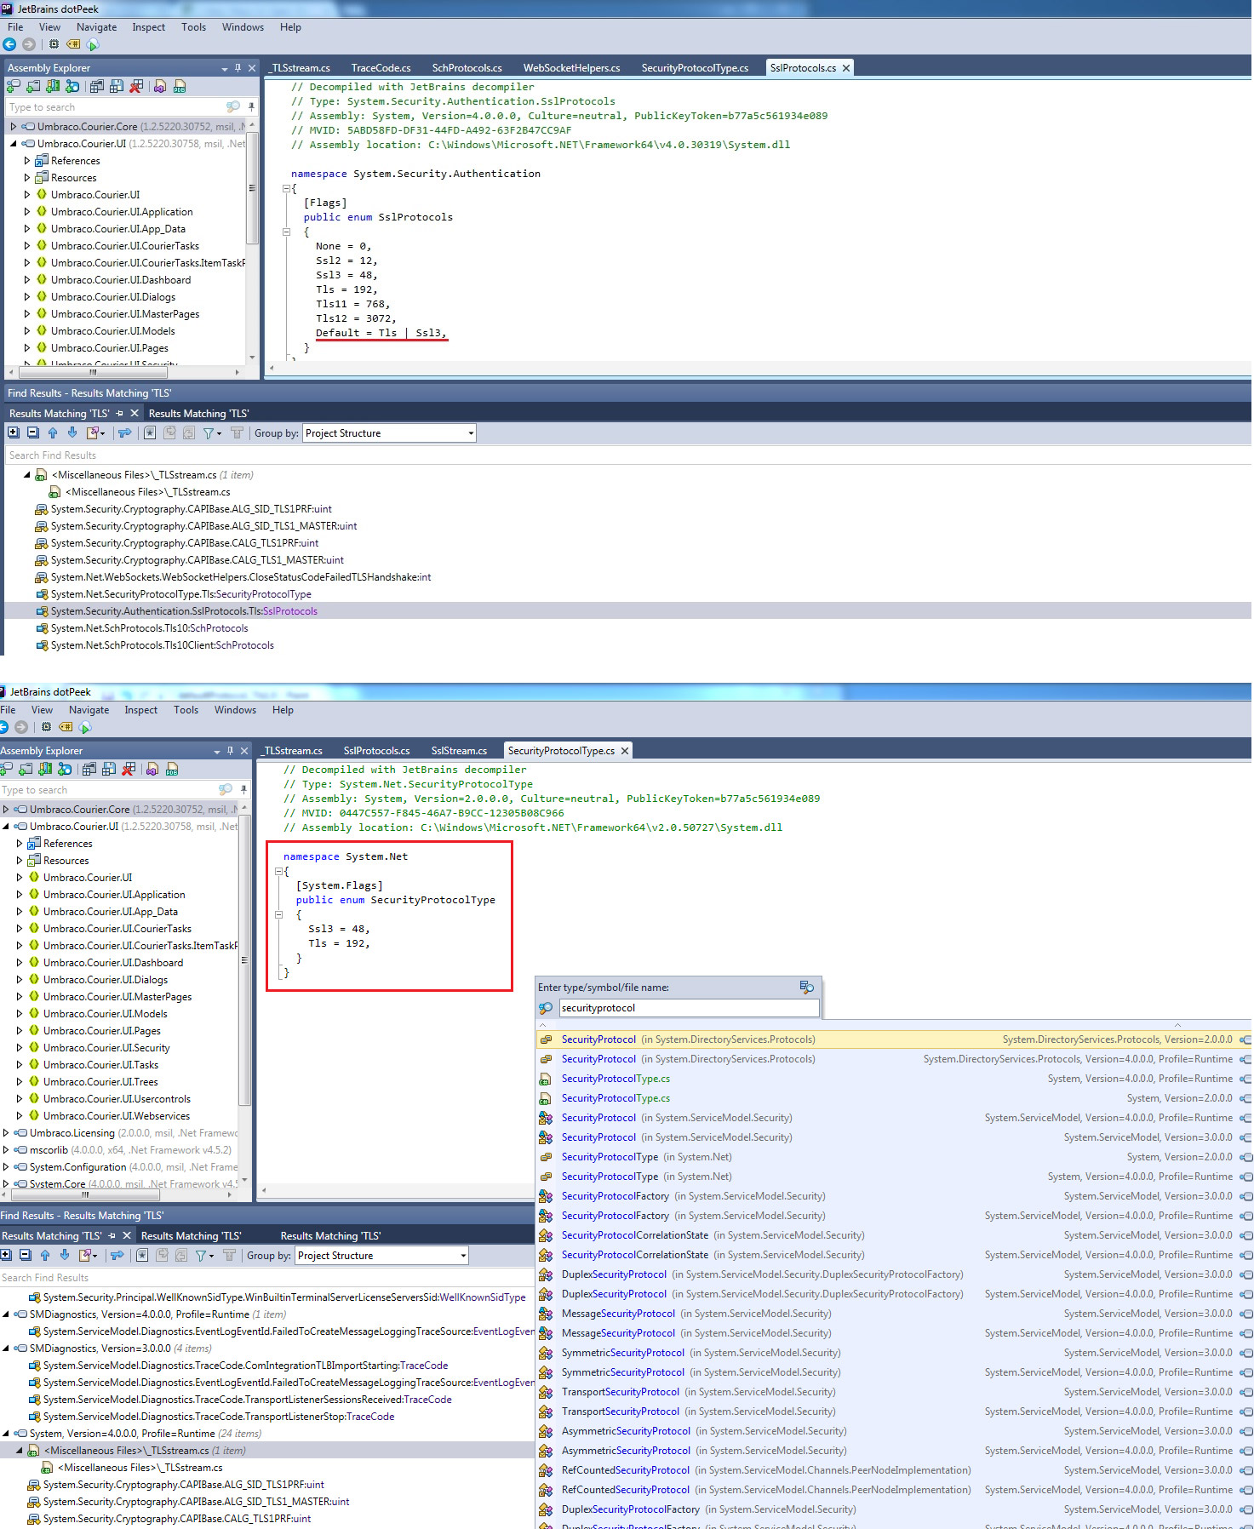Select System.Net.SchProtocols.Tls10Client result in top window
The image size is (1254, 1529).
pos(162,645)
